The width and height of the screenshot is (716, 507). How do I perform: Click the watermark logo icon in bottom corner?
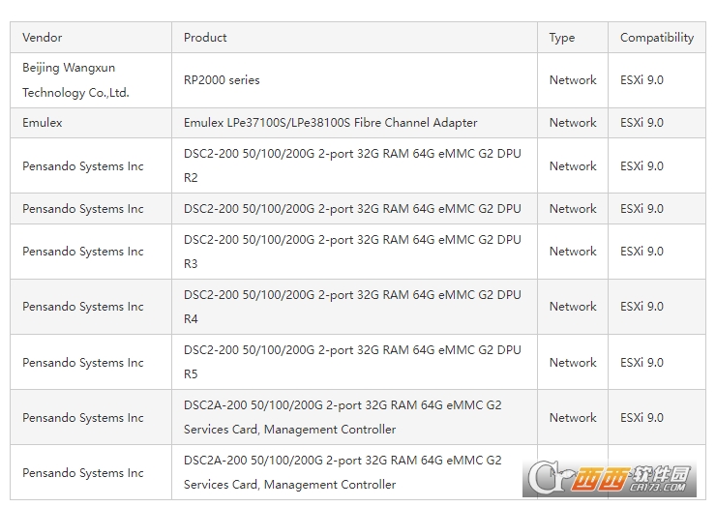pos(546,478)
